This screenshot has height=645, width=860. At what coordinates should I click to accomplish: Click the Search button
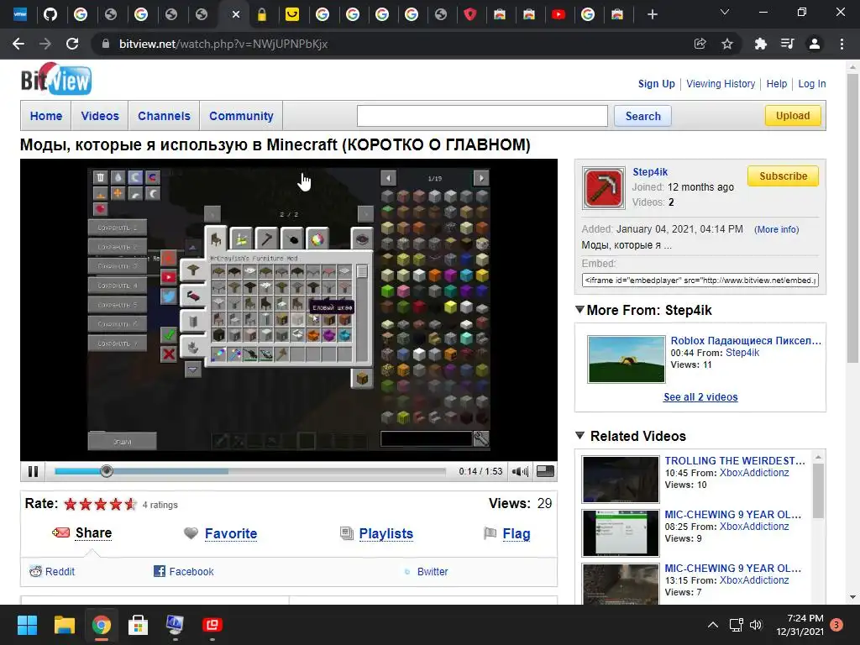(642, 116)
